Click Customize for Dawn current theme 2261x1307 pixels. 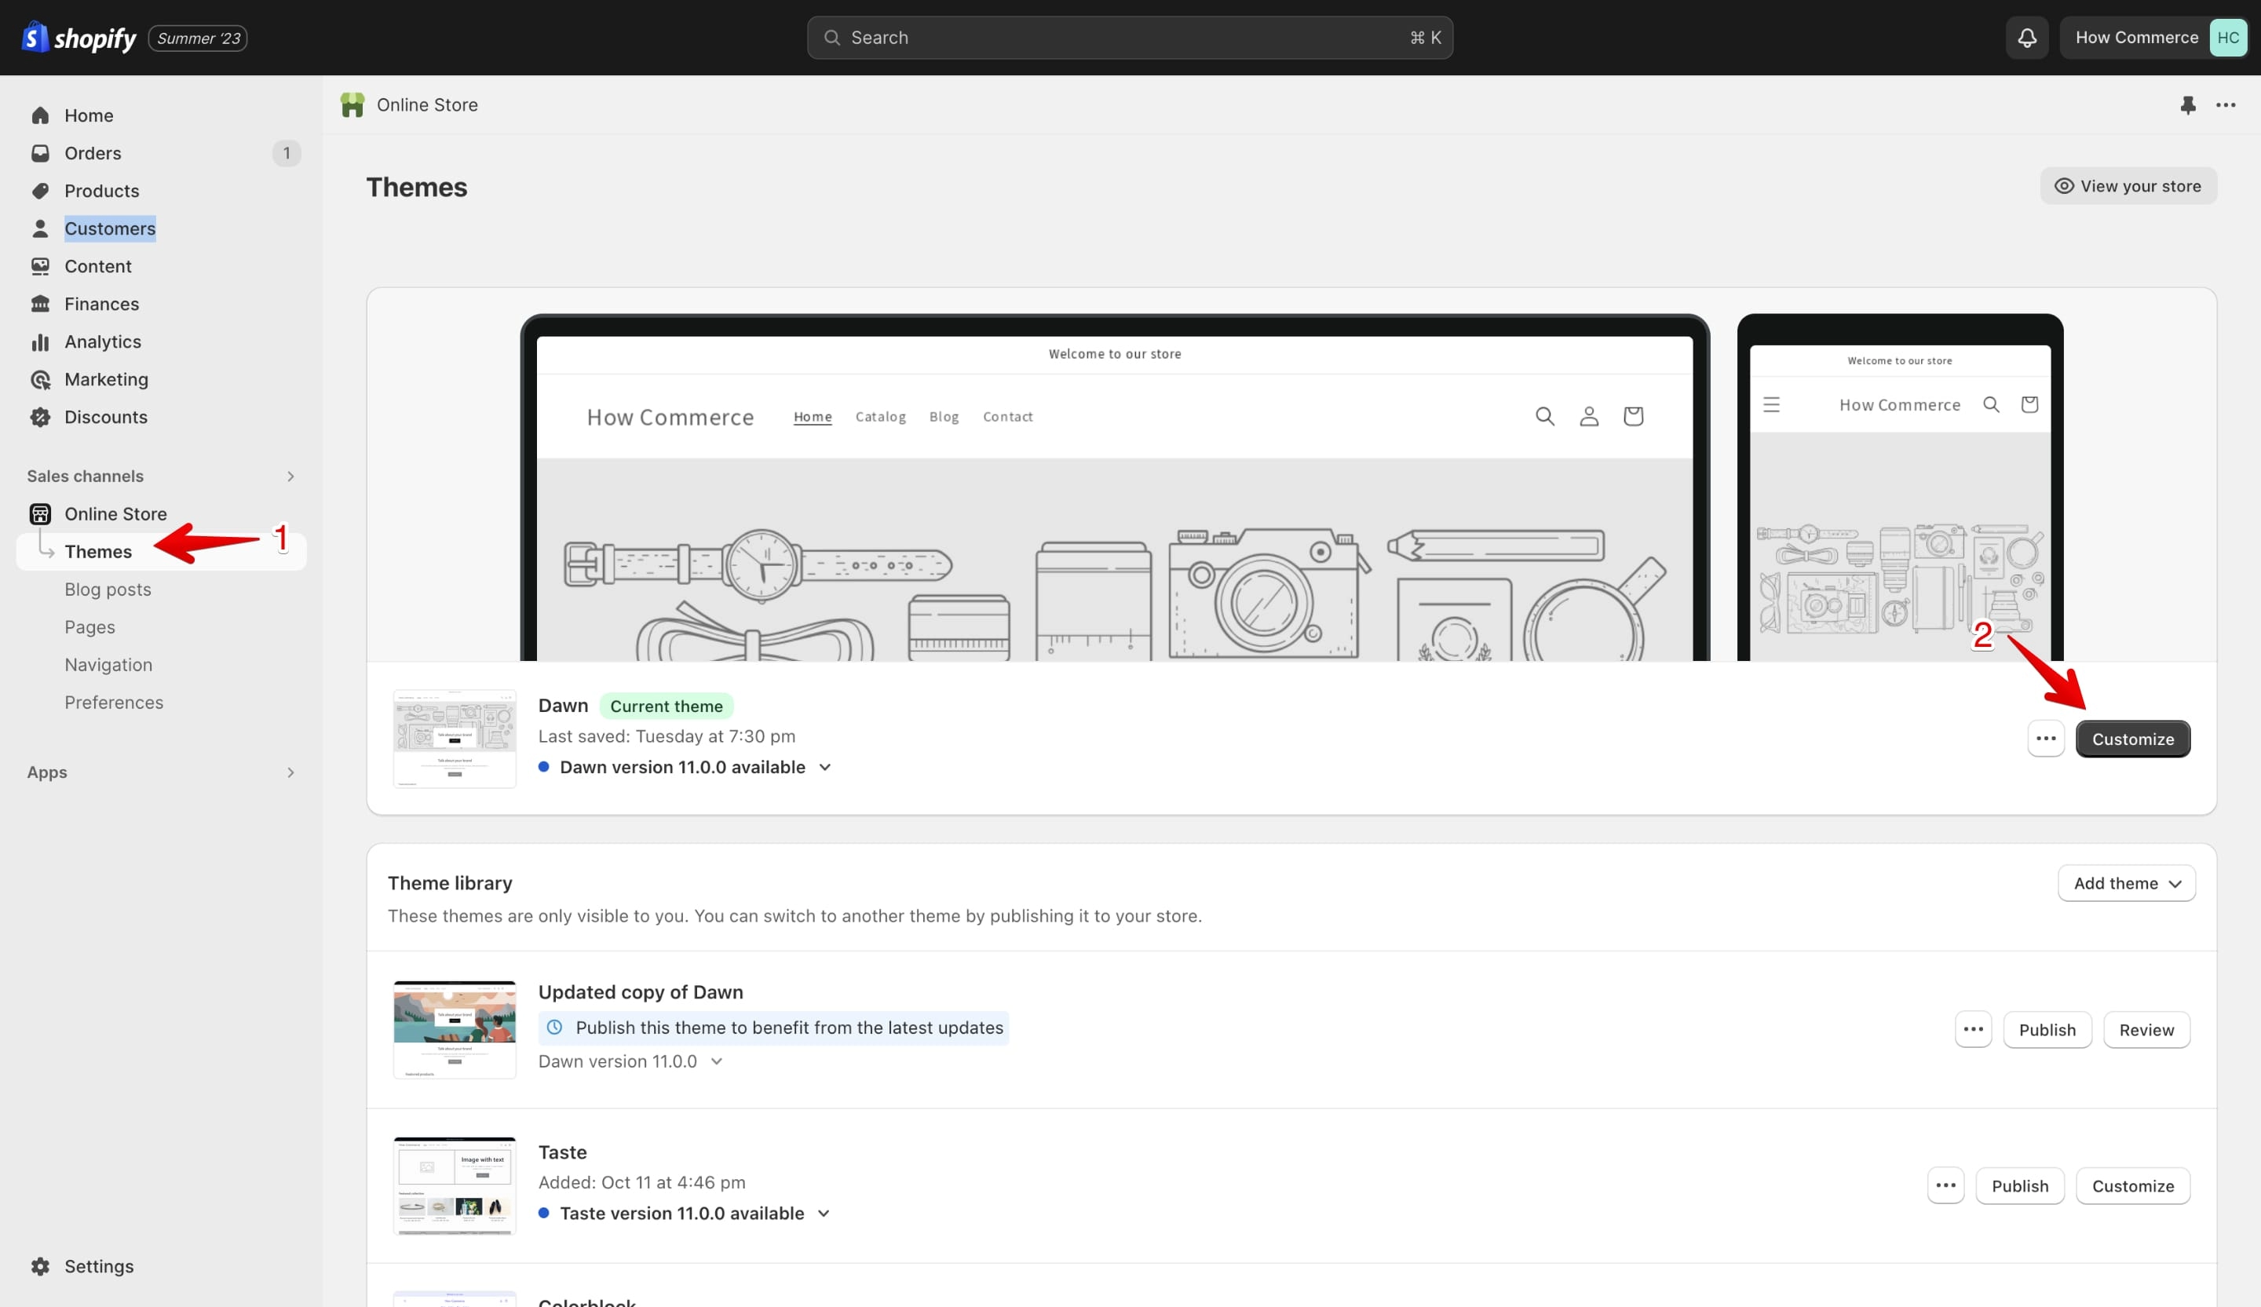[2133, 739]
